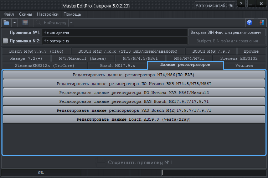Click Редактировать данные регистратора M74/M86(ПО ВАЗ)

coord(134,75)
